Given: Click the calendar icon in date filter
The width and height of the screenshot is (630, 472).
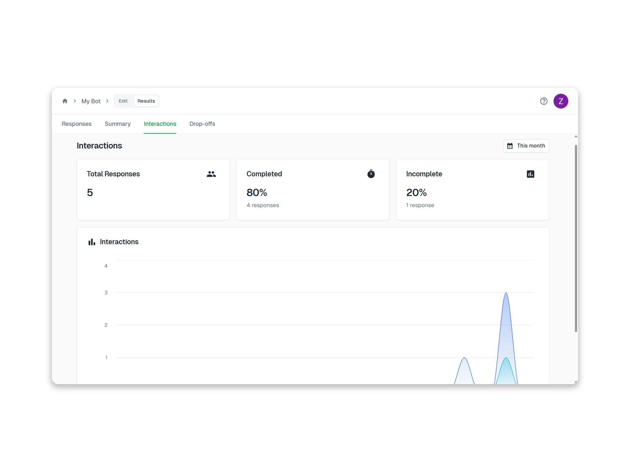Looking at the screenshot, I should (x=510, y=146).
